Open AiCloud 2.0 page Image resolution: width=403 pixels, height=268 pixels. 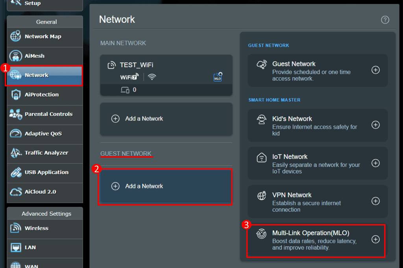(x=45, y=192)
